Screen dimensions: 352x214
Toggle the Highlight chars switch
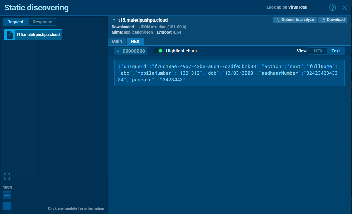click(158, 51)
